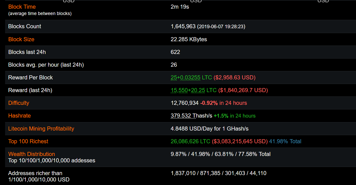The height and width of the screenshot is (185, 356).
Task: Click the "Blocks Count" row label
Action: pyautogui.click(x=24, y=26)
